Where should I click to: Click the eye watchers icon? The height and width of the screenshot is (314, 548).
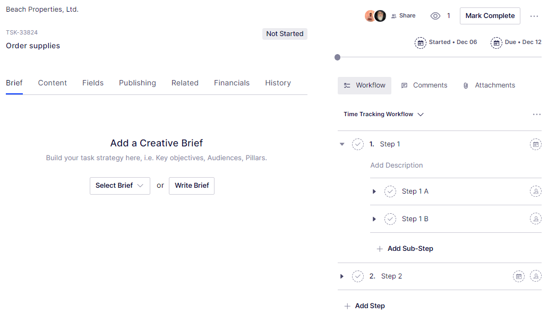point(435,16)
